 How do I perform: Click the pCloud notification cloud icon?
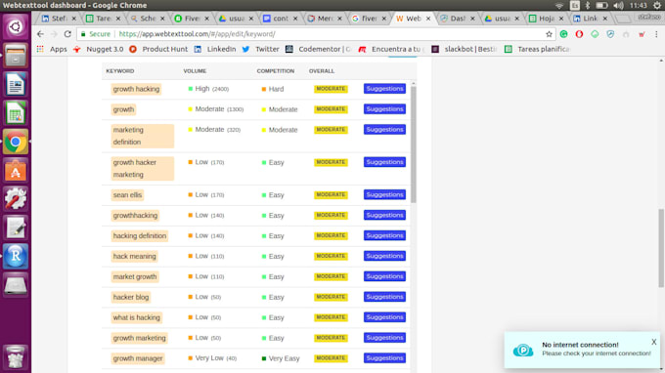[x=523, y=351]
